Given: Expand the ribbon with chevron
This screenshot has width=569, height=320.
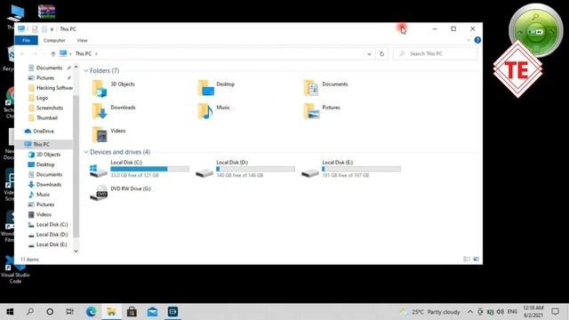Looking at the screenshot, I should click(469, 40).
